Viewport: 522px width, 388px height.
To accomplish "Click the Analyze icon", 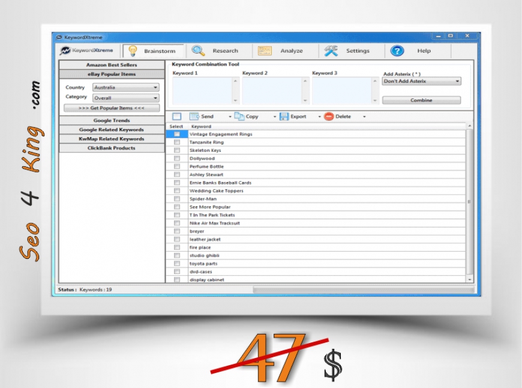I will 265,50.
